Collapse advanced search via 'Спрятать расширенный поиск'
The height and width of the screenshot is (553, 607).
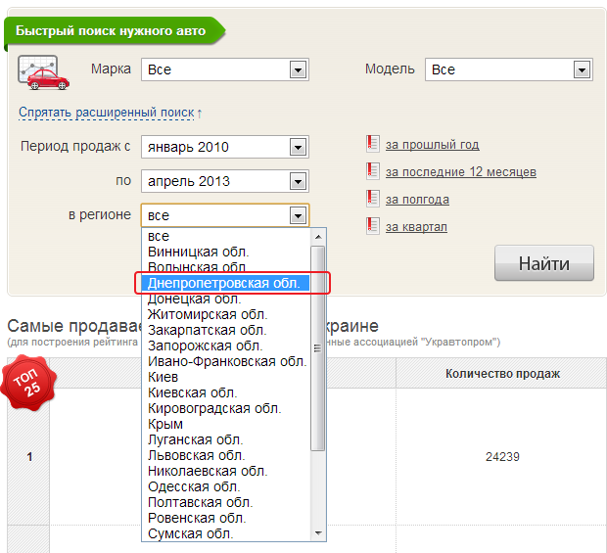[110, 113]
